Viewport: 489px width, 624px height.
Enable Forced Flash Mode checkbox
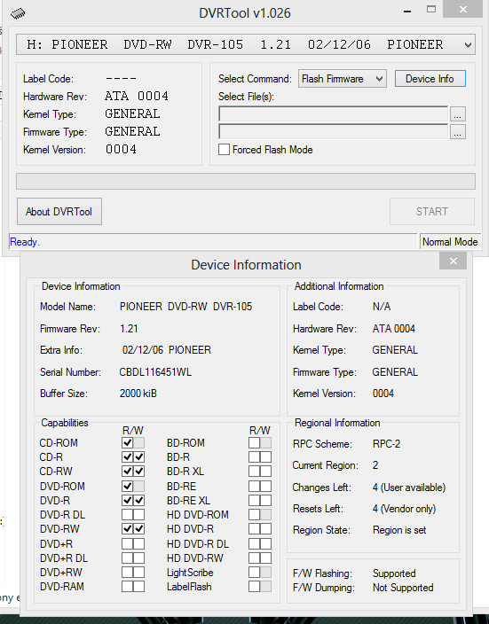(224, 150)
